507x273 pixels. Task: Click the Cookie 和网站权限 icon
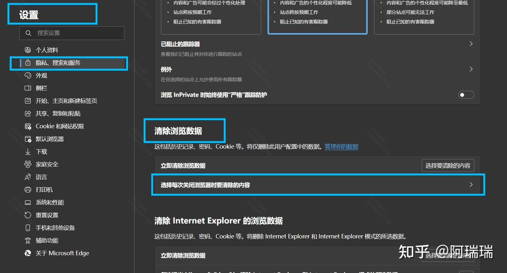tap(28, 126)
